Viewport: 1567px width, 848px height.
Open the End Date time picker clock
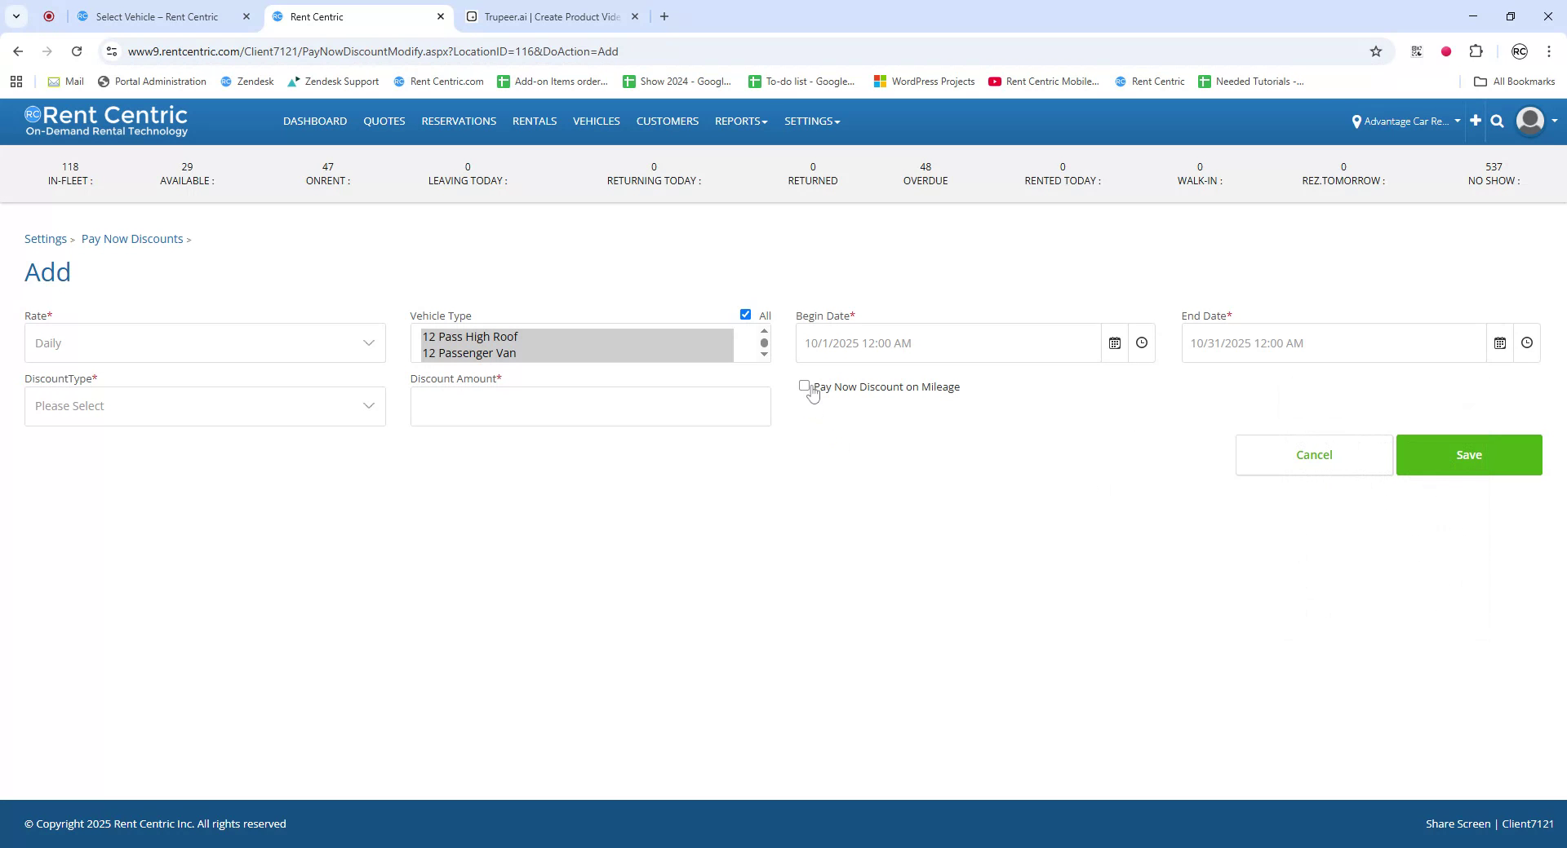(x=1527, y=342)
